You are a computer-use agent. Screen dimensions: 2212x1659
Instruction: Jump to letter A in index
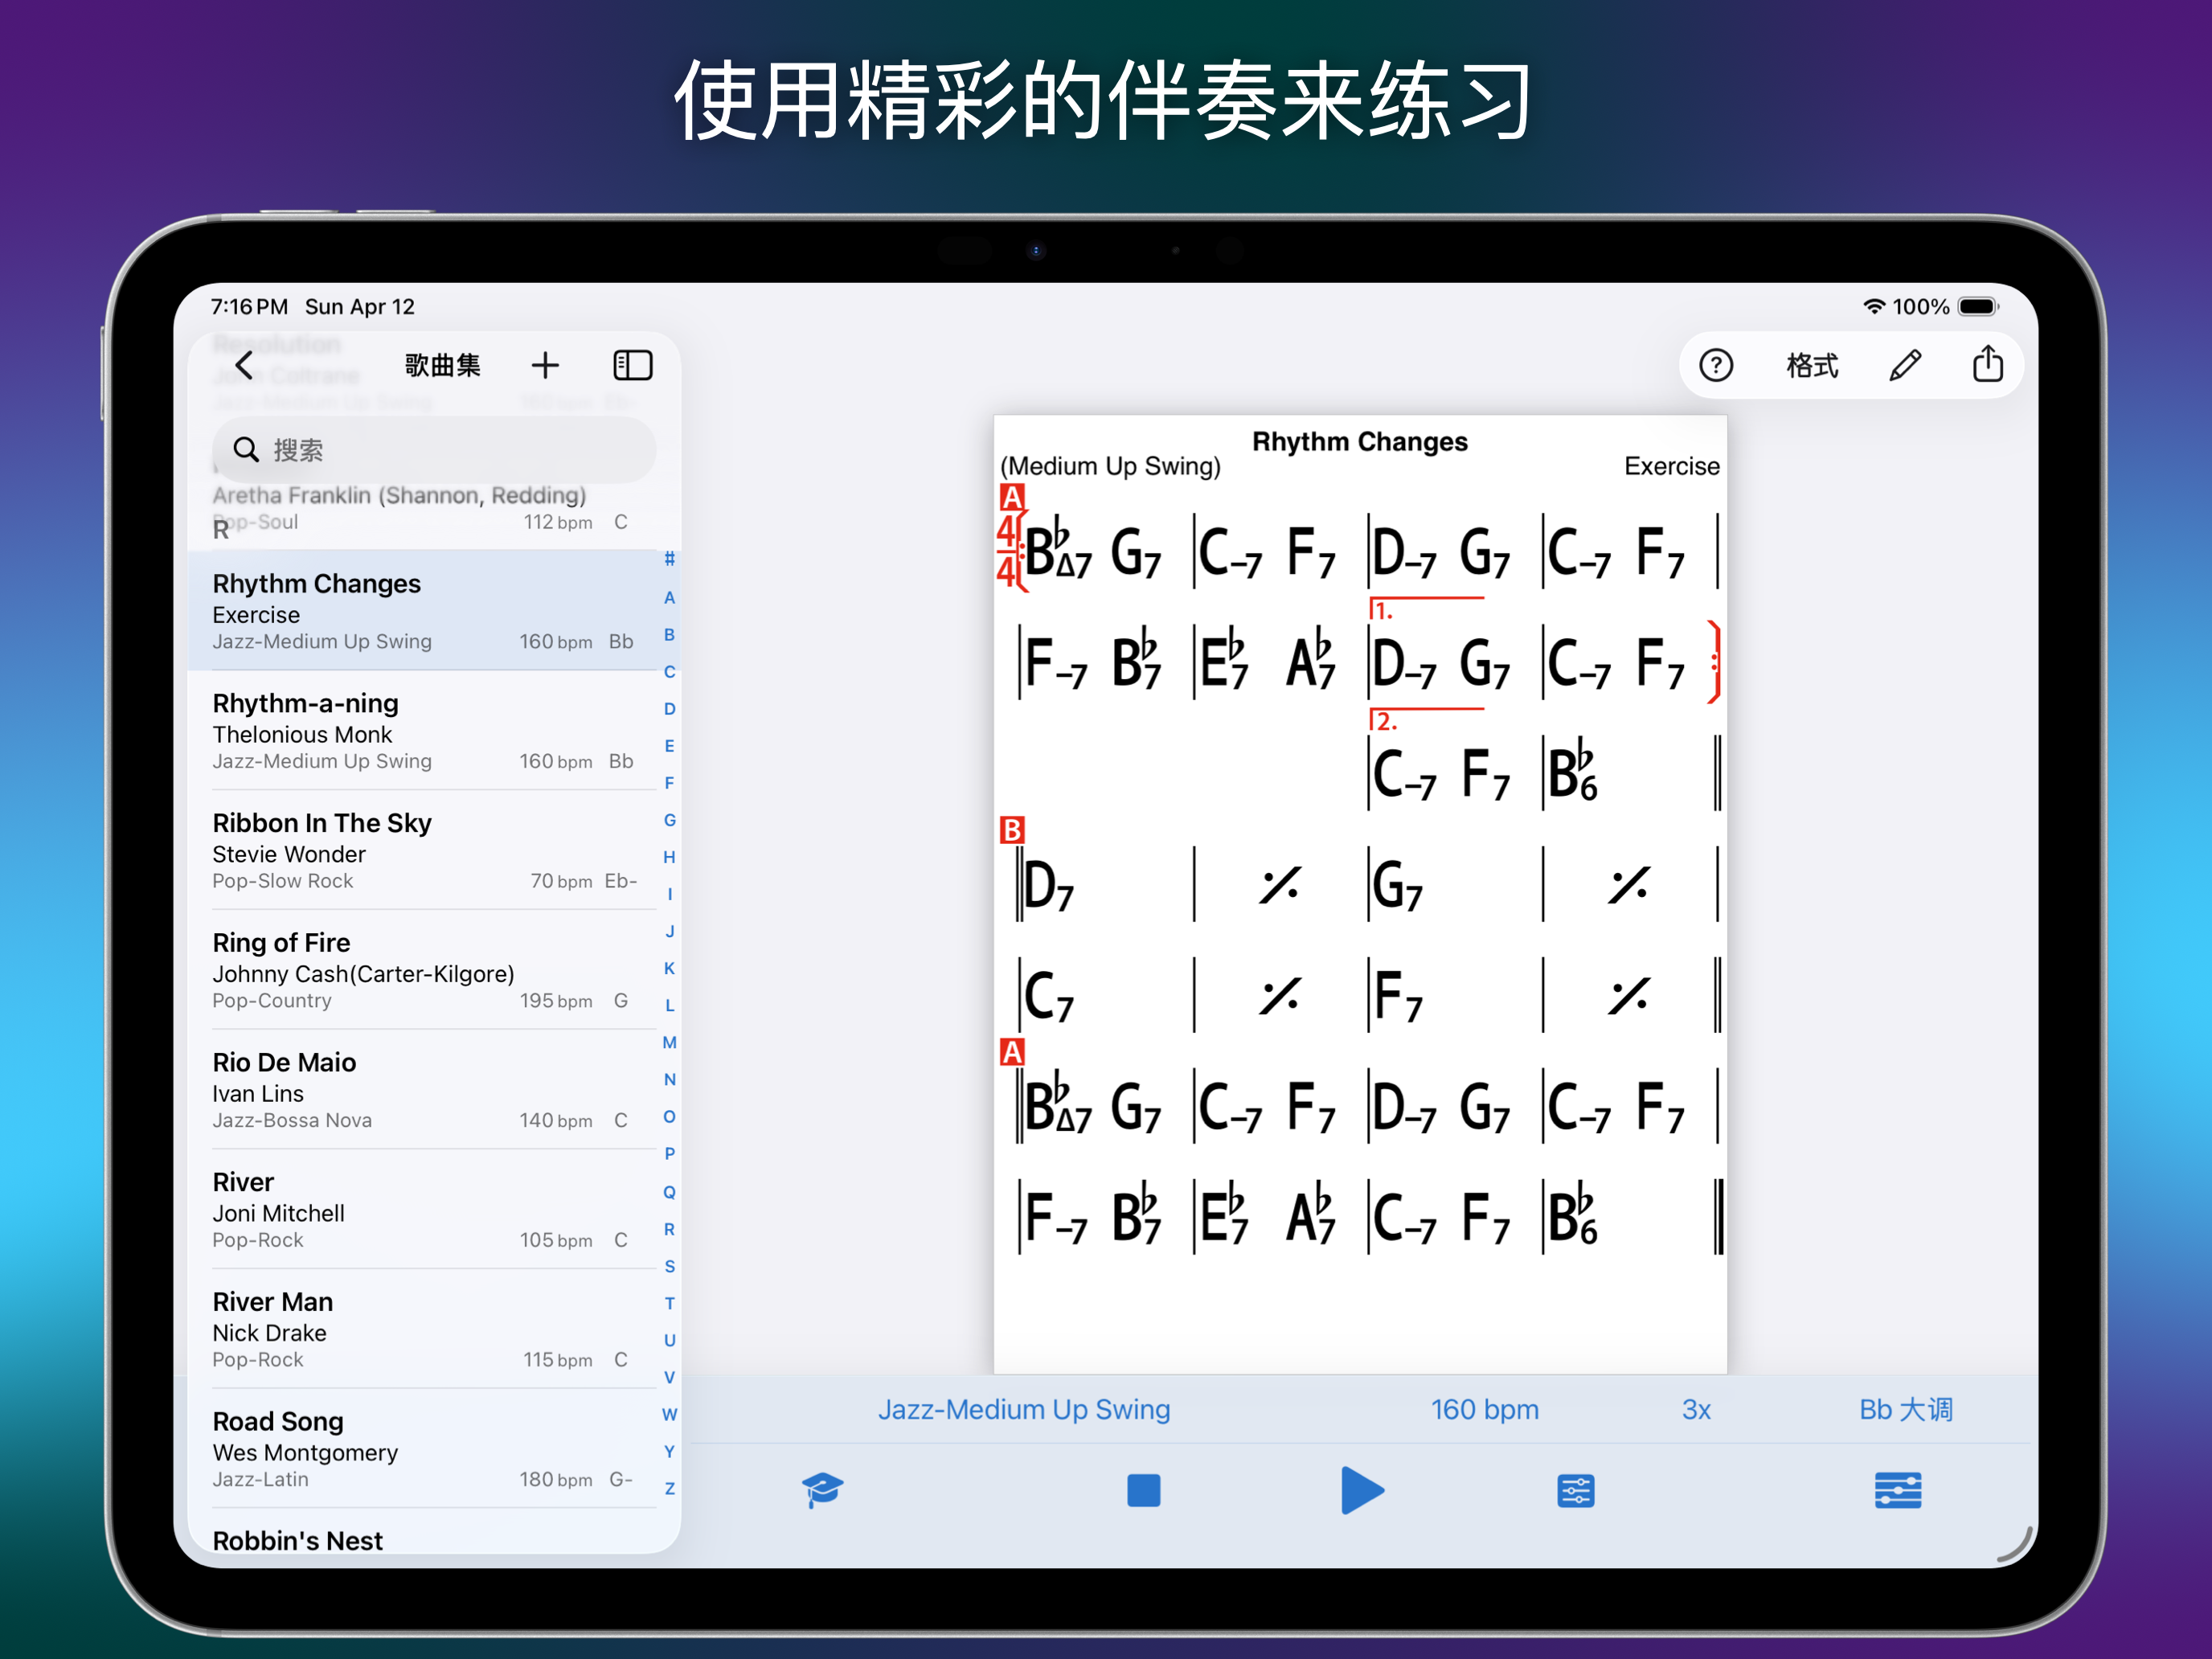coord(669,597)
